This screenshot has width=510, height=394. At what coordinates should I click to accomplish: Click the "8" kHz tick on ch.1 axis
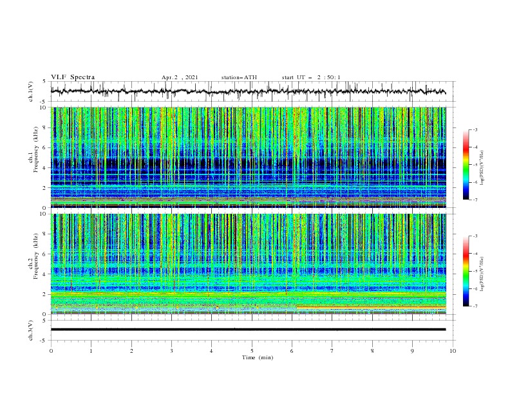click(x=45, y=127)
